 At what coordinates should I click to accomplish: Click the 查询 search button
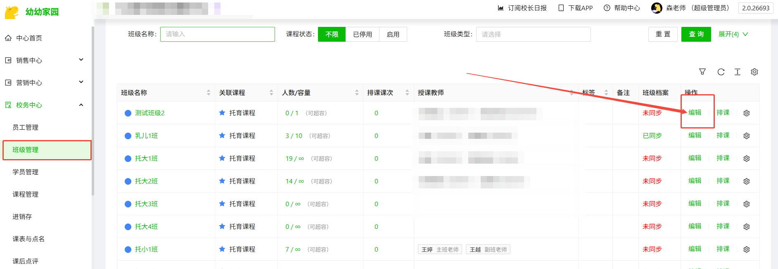coord(696,34)
